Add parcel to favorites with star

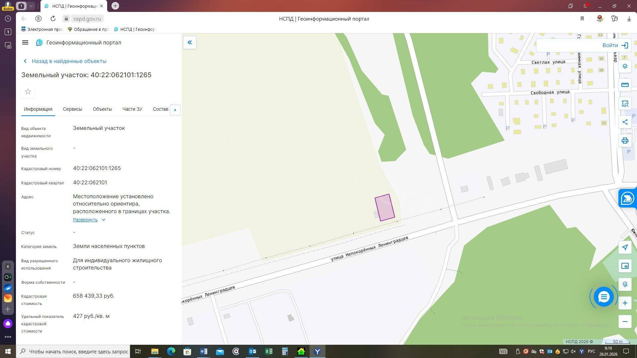tap(28, 91)
